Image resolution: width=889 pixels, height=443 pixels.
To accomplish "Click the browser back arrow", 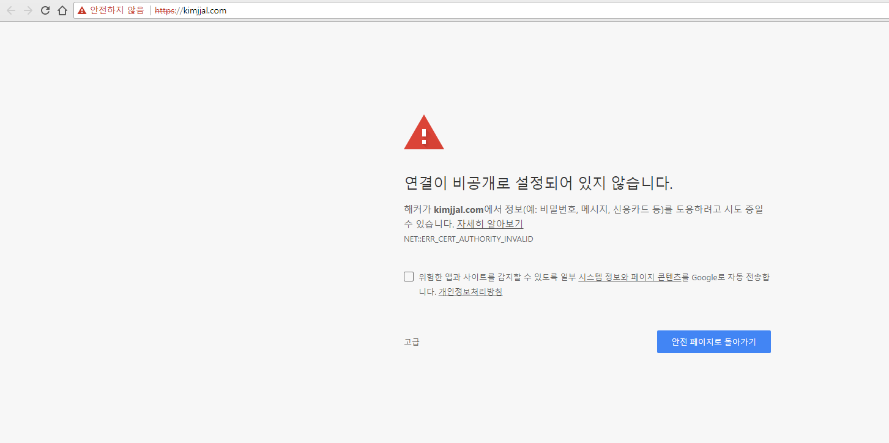I will 11,10.
